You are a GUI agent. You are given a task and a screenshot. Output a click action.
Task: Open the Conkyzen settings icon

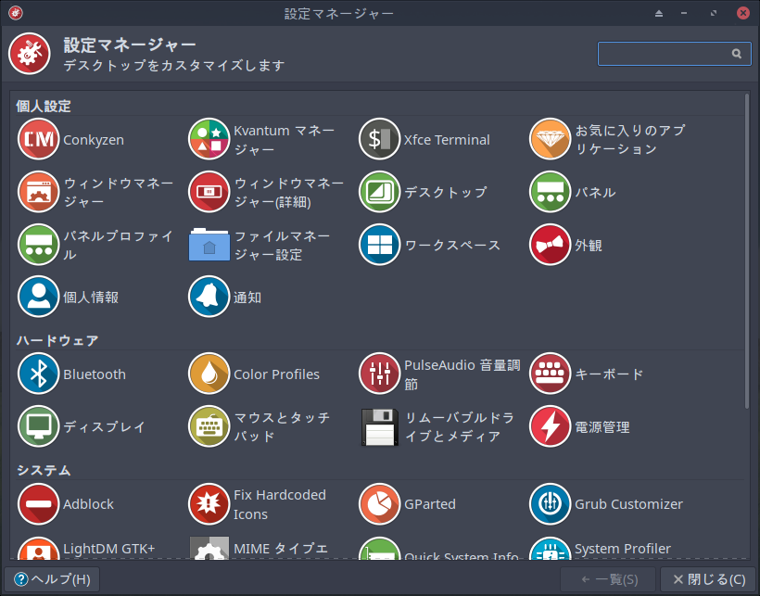[38, 140]
